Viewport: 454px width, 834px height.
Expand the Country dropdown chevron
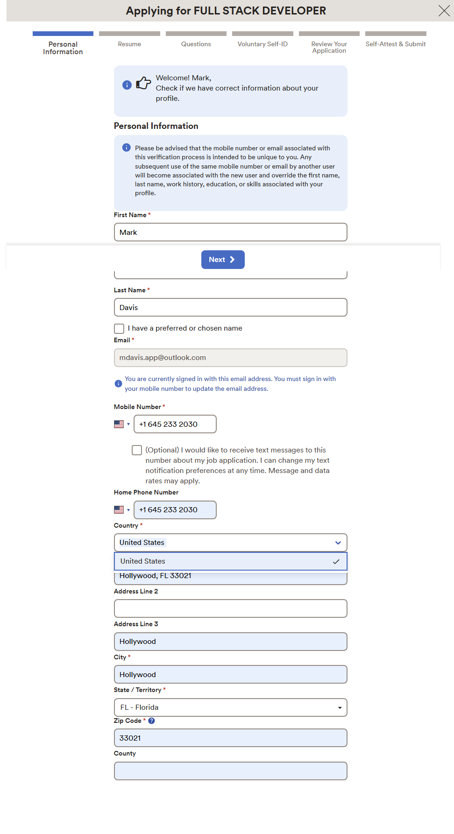(338, 543)
